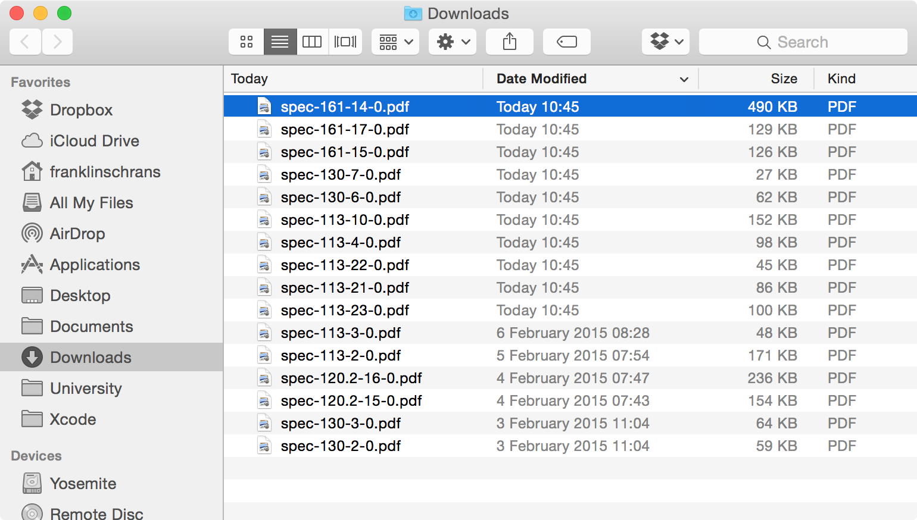Click the Share toolbar button

pyautogui.click(x=510, y=42)
